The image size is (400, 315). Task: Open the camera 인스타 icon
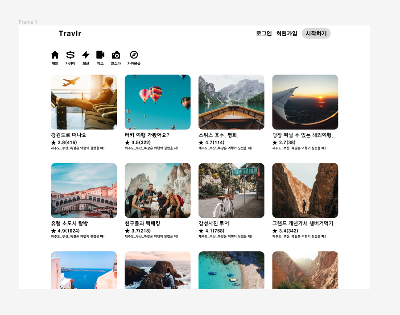(x=116, y=55)
